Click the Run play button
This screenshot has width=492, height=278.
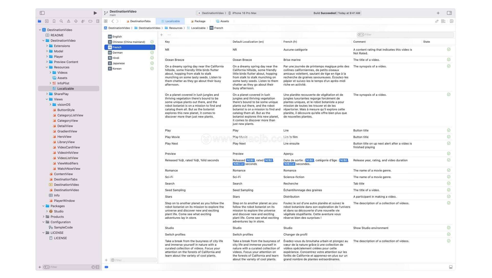[x=95, y=13]
